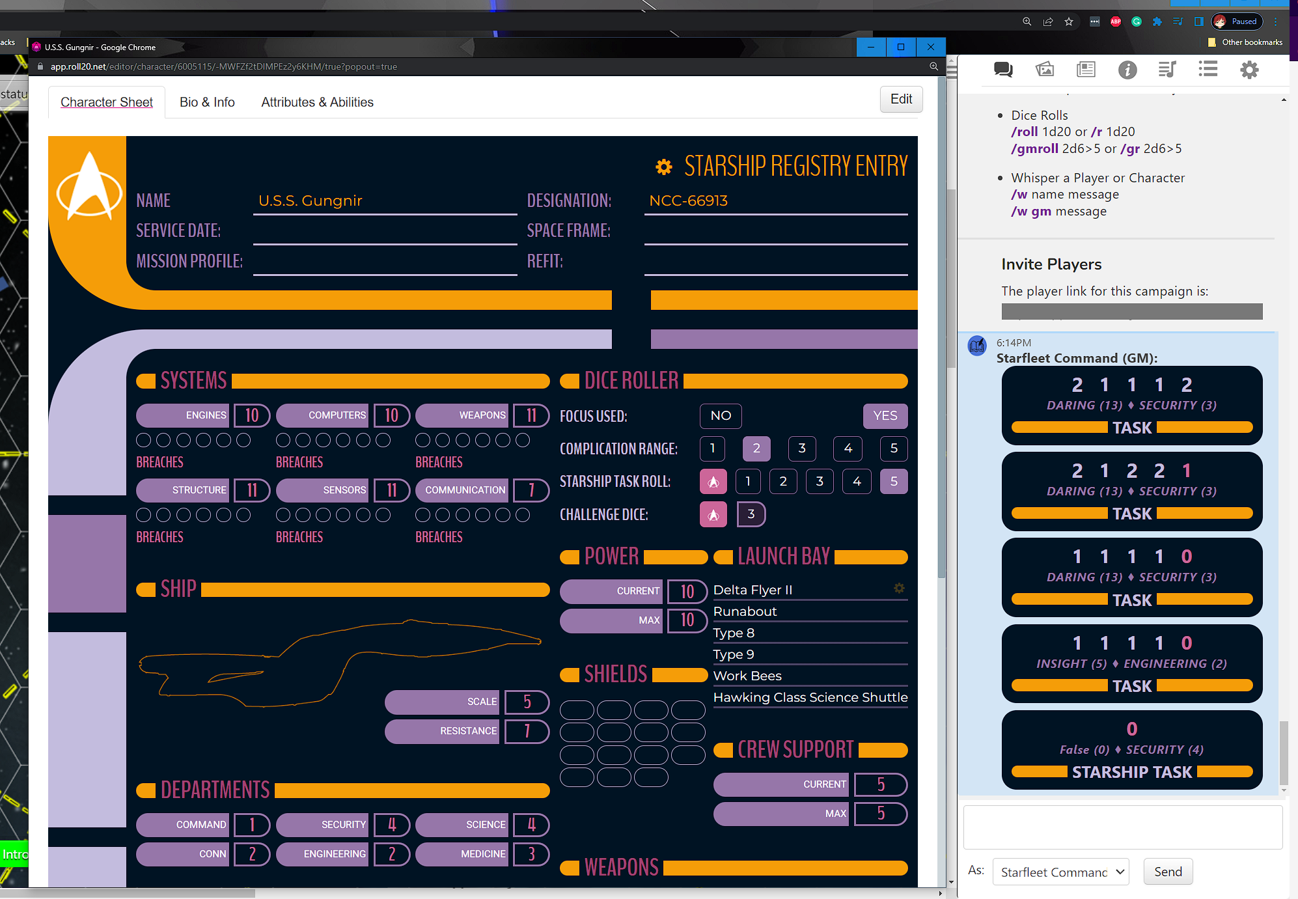Edit the Challenge Dice count field

click(x=751, y=514)
